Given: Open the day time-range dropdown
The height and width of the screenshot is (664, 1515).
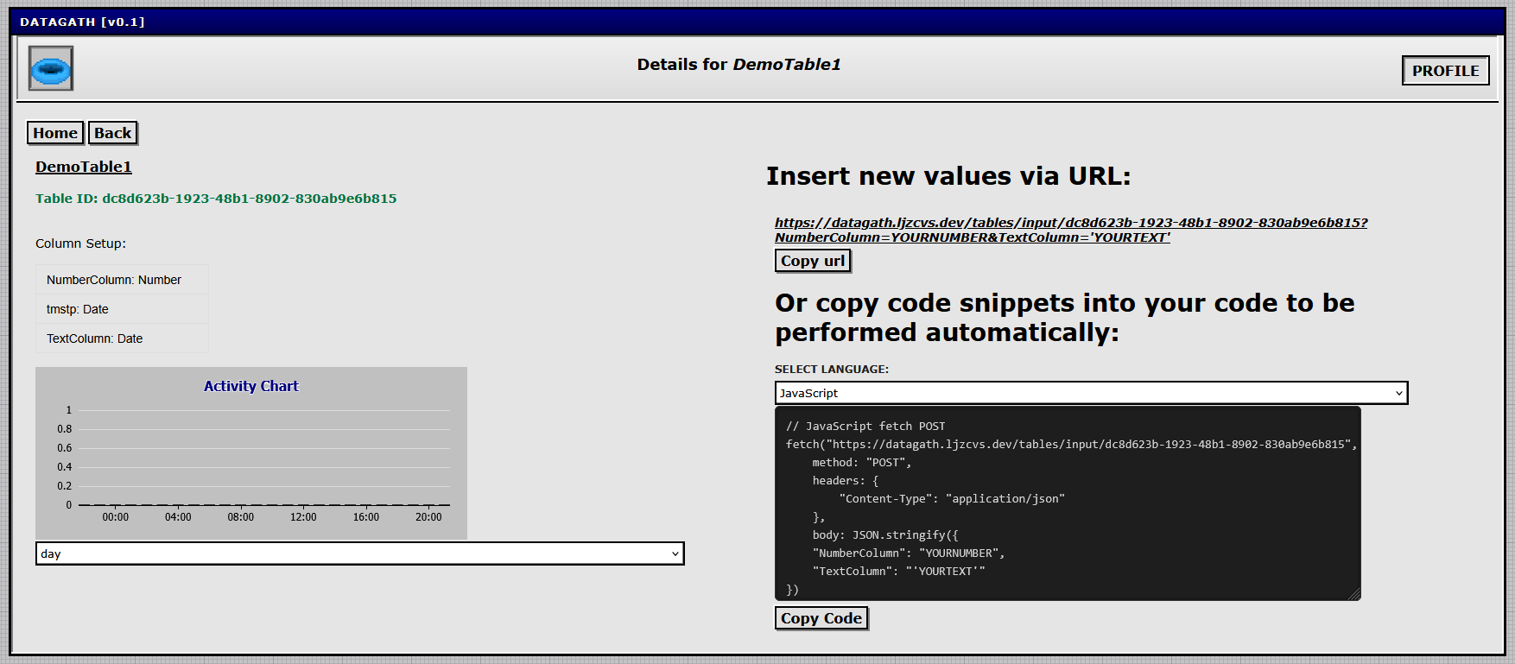Looking at the screenshot, I should (359, 553).
